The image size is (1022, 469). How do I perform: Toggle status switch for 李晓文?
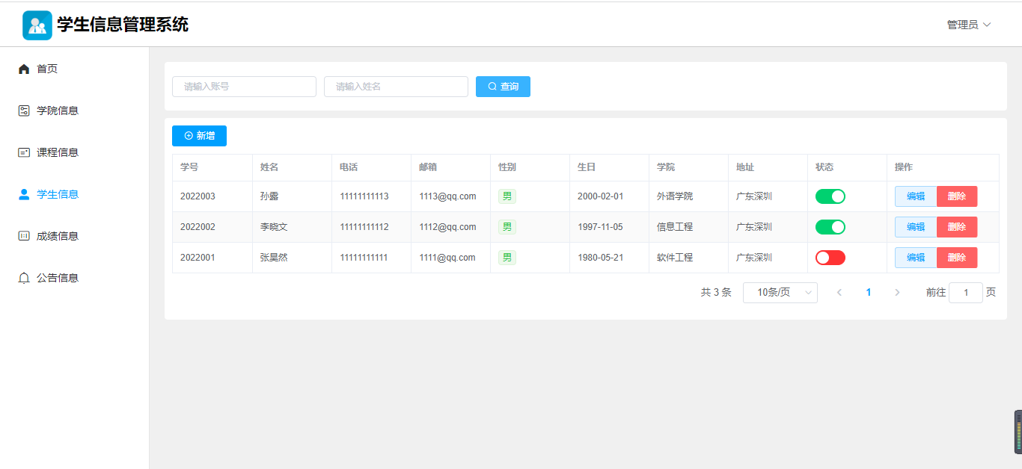pos(830,227)
